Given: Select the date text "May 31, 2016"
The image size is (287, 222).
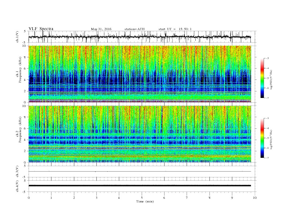Looking at the screenshot, I should pyautogui.click(x=101, y=29).
